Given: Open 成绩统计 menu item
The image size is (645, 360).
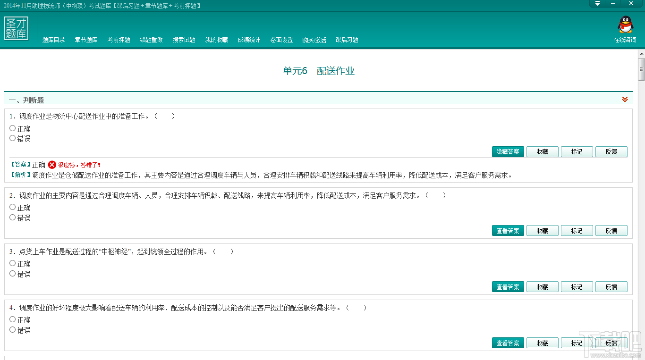Looking at the screenshot, I should (249, 40).
